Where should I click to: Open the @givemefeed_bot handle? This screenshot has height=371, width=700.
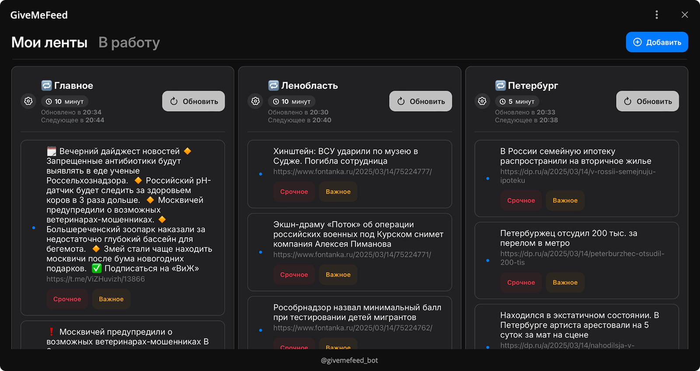pyautogui.click(x=349, y=360)
